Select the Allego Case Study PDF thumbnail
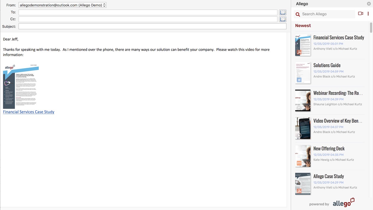Viewport: 373px width, 210px height. coord(303,184)
